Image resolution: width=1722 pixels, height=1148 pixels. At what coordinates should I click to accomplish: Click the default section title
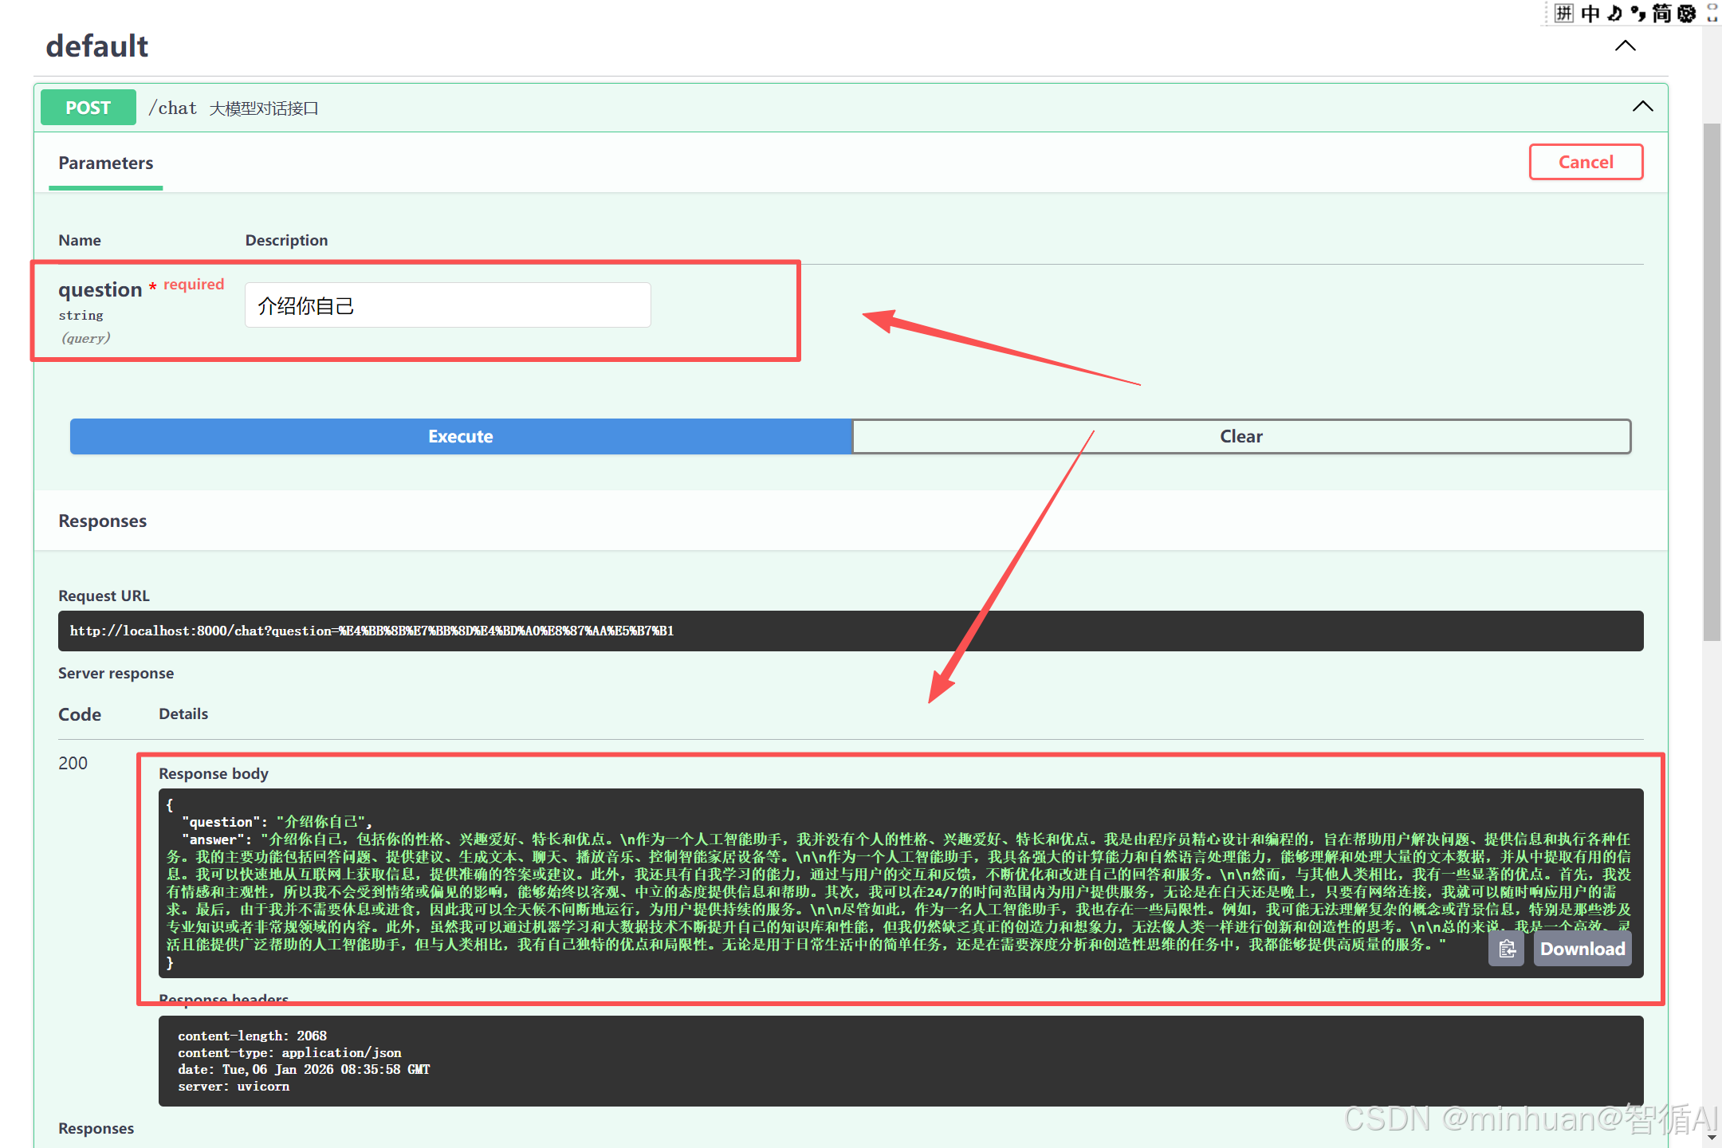(97, 46)
